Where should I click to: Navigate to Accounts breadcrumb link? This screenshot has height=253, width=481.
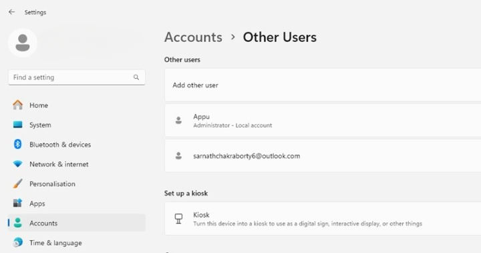(x=193, y=37)
